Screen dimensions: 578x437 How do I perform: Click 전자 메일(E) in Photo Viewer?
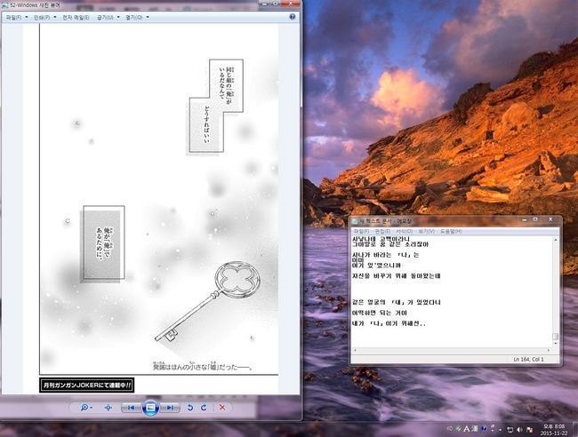[76, 17]
